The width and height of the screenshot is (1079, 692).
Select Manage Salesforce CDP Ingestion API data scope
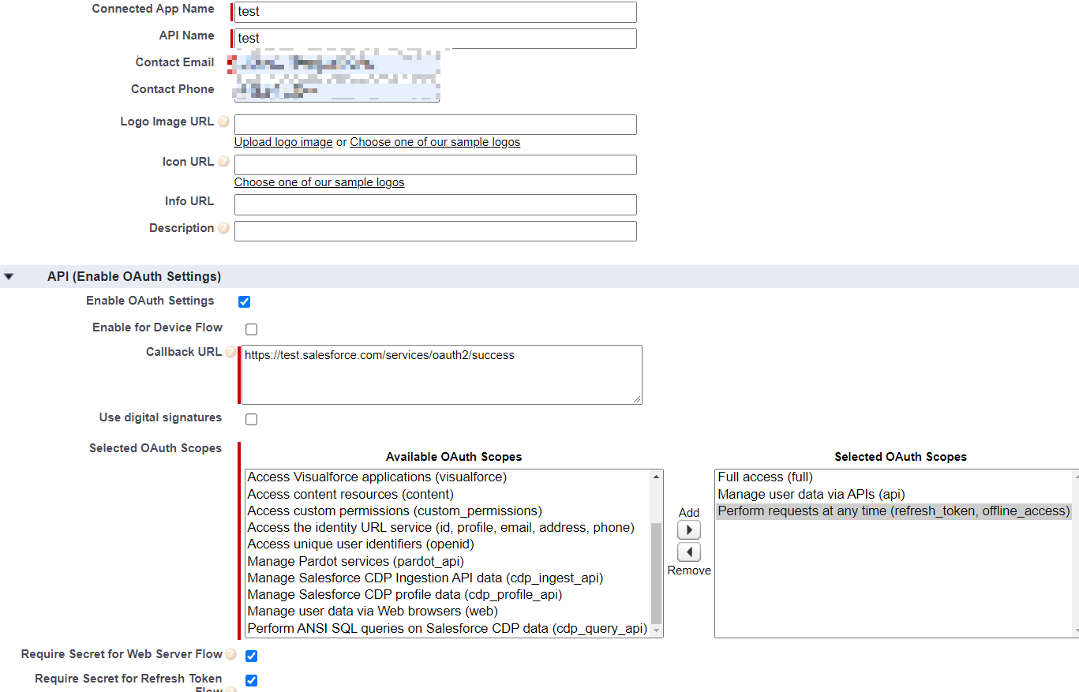[448, 578]
